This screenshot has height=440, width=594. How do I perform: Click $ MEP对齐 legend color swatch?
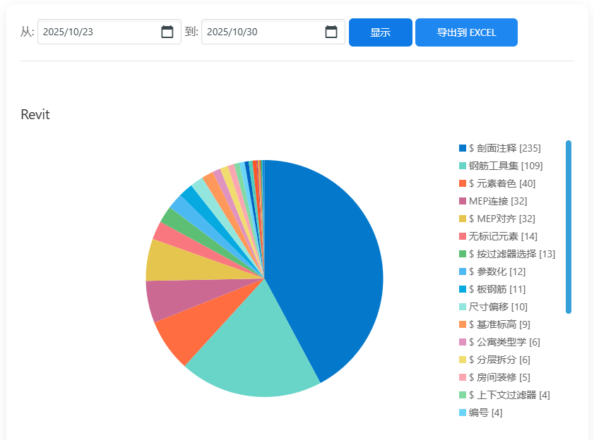463,219
